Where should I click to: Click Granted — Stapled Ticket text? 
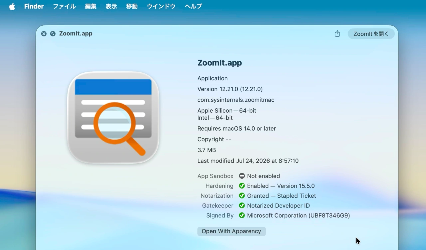282,196
